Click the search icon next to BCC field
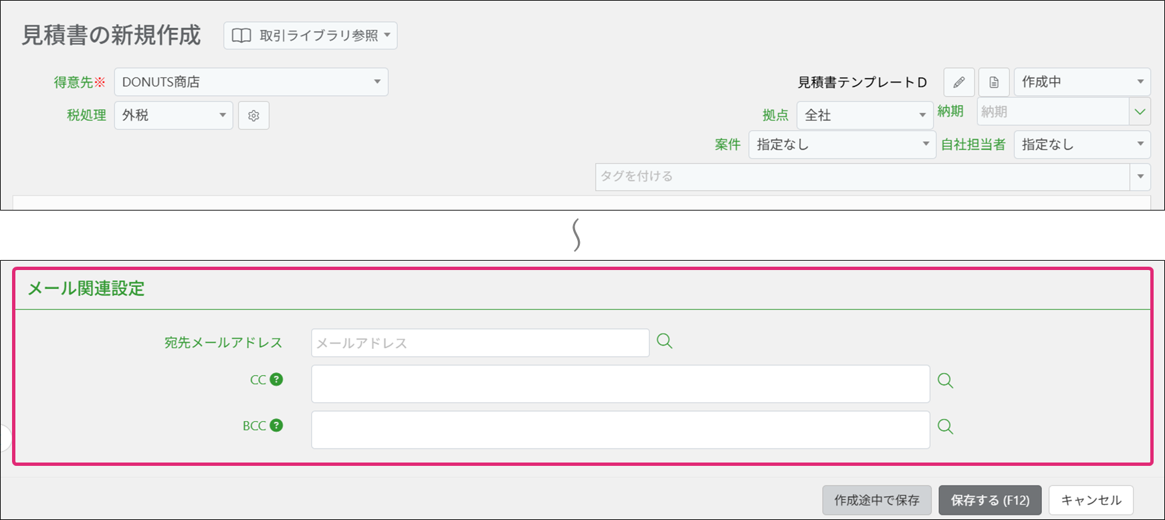Image resolution: width=1165 pixels, height=520 pixels. (945, 426)
